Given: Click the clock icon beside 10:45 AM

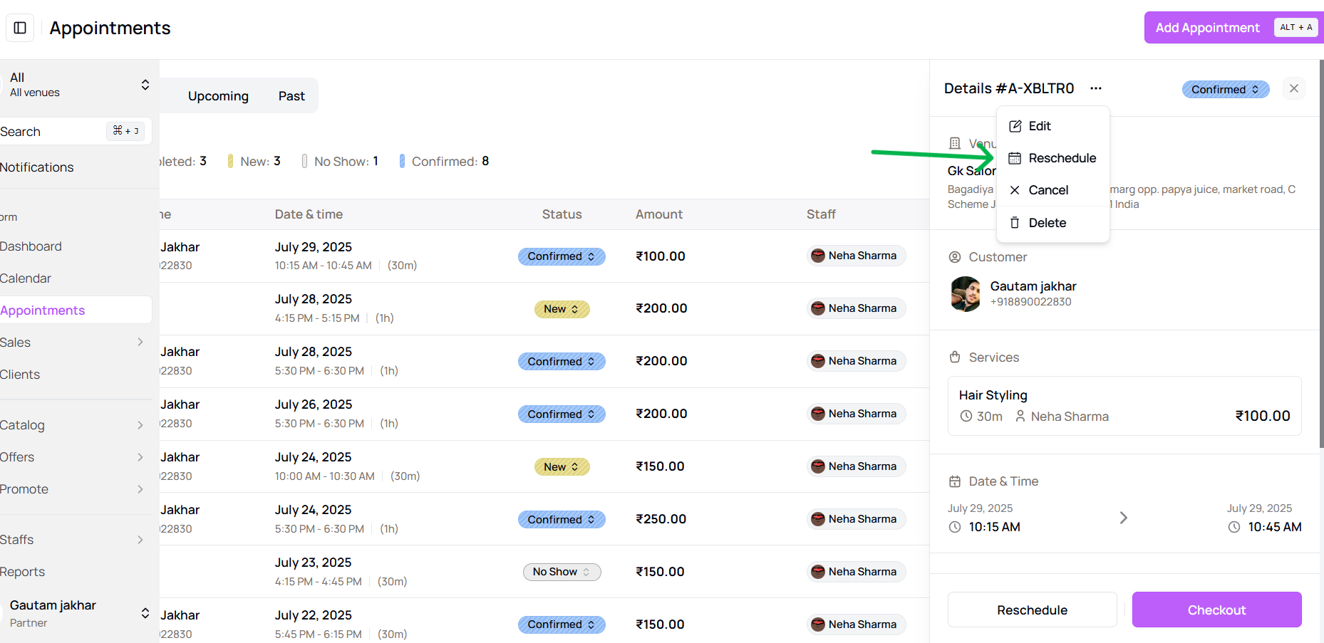Looking at the screenshot, I should (1234, 527).
